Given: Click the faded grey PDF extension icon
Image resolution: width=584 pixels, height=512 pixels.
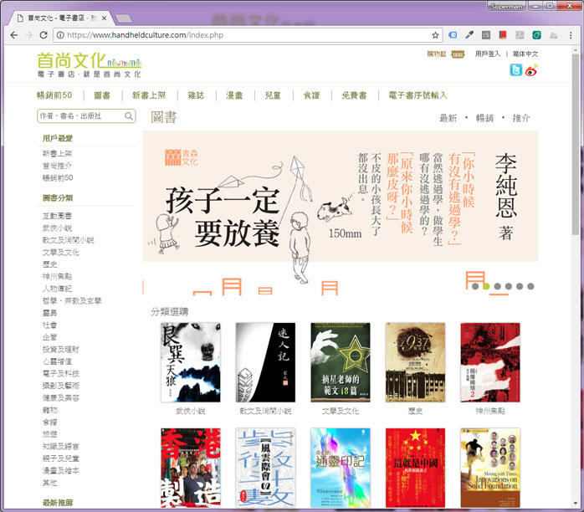Looking at the screenshot, I should pos(520,35).
